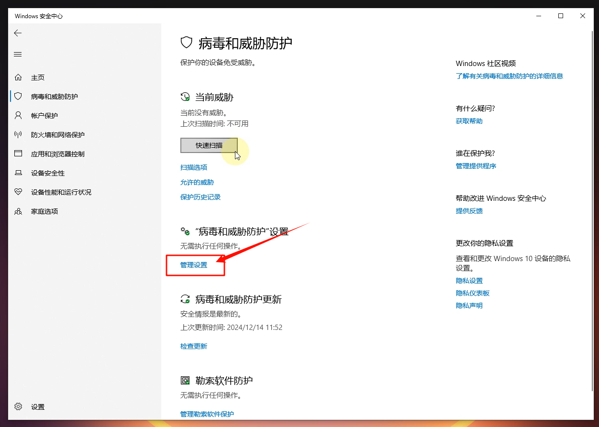Click the Home (主页) house icon
599x427 pixels.
(18, 77)
